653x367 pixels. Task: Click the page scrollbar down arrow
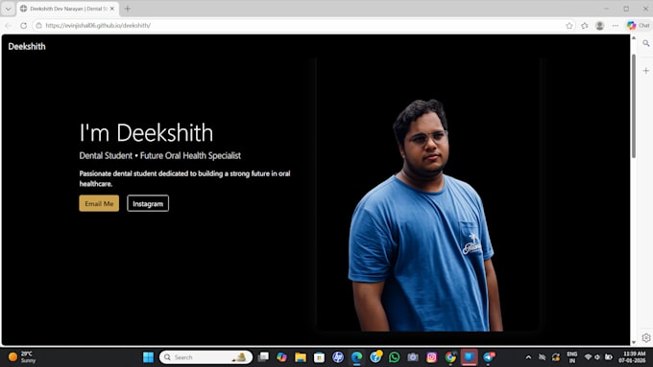[634, 342]
